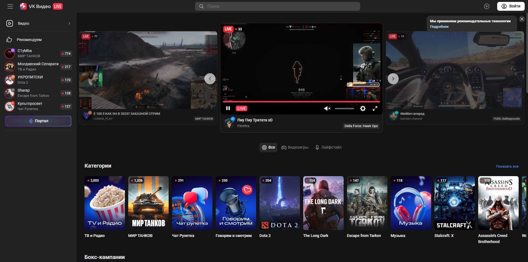The image size is (528, 262).
Task: Open The Long Dark category thumbnail
Action: (x=323, y=203)
